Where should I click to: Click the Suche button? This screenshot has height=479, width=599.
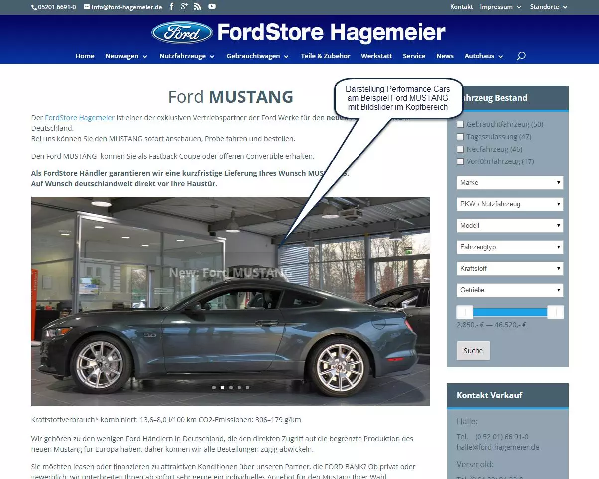473,351
